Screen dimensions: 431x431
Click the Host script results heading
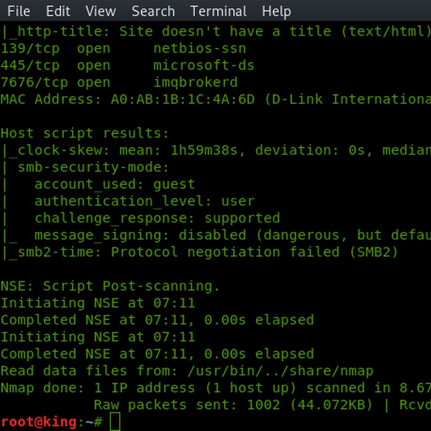(85, 134)
